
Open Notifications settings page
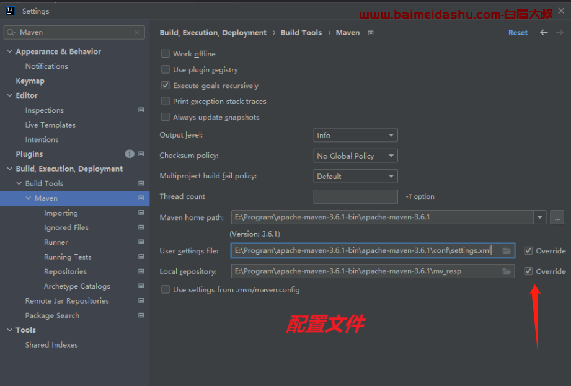pyautogui.click(x=46, y=66)
